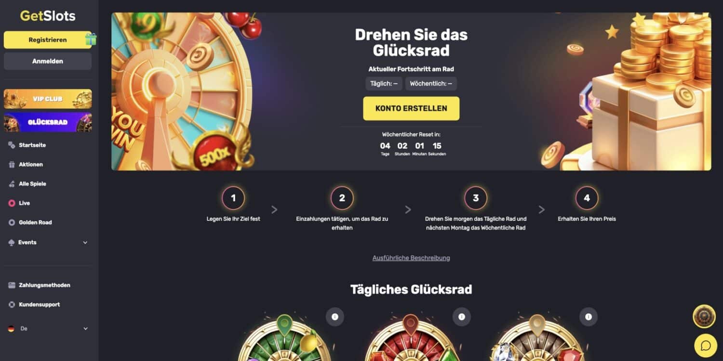The image size is (723, 361).
Task: Click the VIP CLUB banner
Action: pos(48,99)
